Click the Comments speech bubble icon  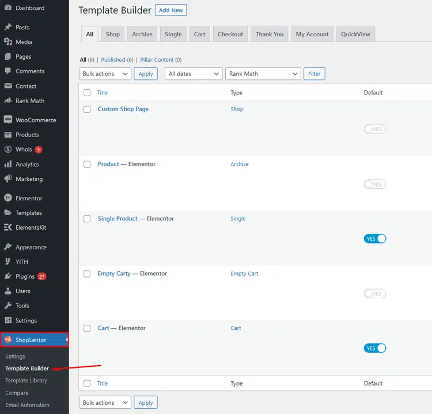(x=8, y=71)
